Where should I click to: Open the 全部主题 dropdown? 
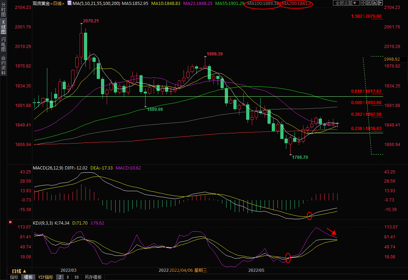pos(346,3)
